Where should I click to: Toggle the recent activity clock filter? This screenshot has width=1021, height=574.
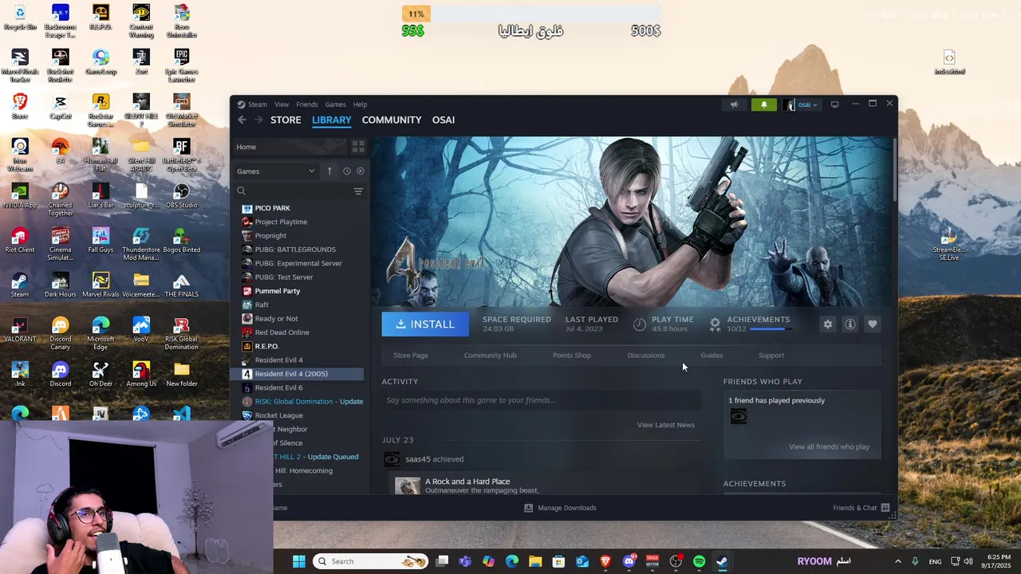(x=346, y=171)
